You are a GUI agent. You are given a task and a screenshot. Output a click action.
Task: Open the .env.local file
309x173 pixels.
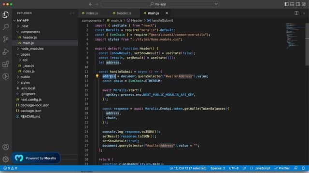28,88
